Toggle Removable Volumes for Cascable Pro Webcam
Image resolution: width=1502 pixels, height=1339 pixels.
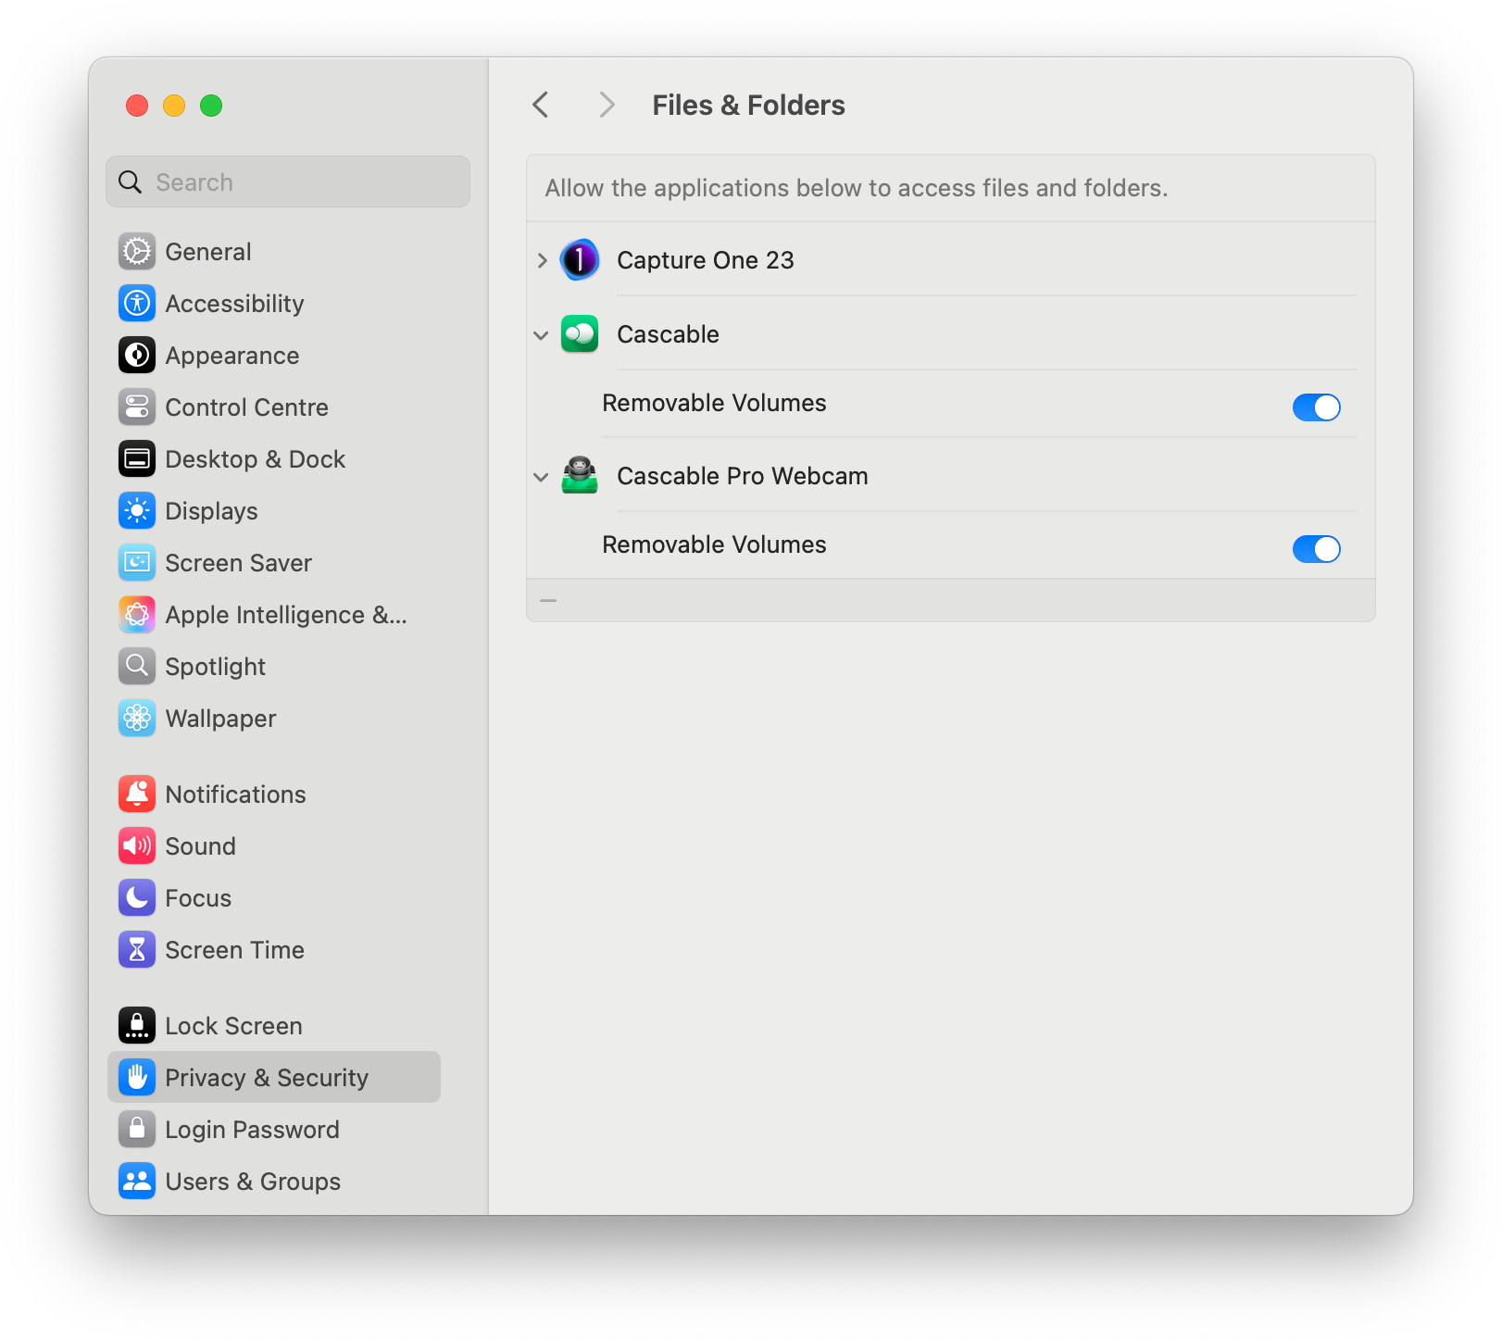click(1316, 549)
